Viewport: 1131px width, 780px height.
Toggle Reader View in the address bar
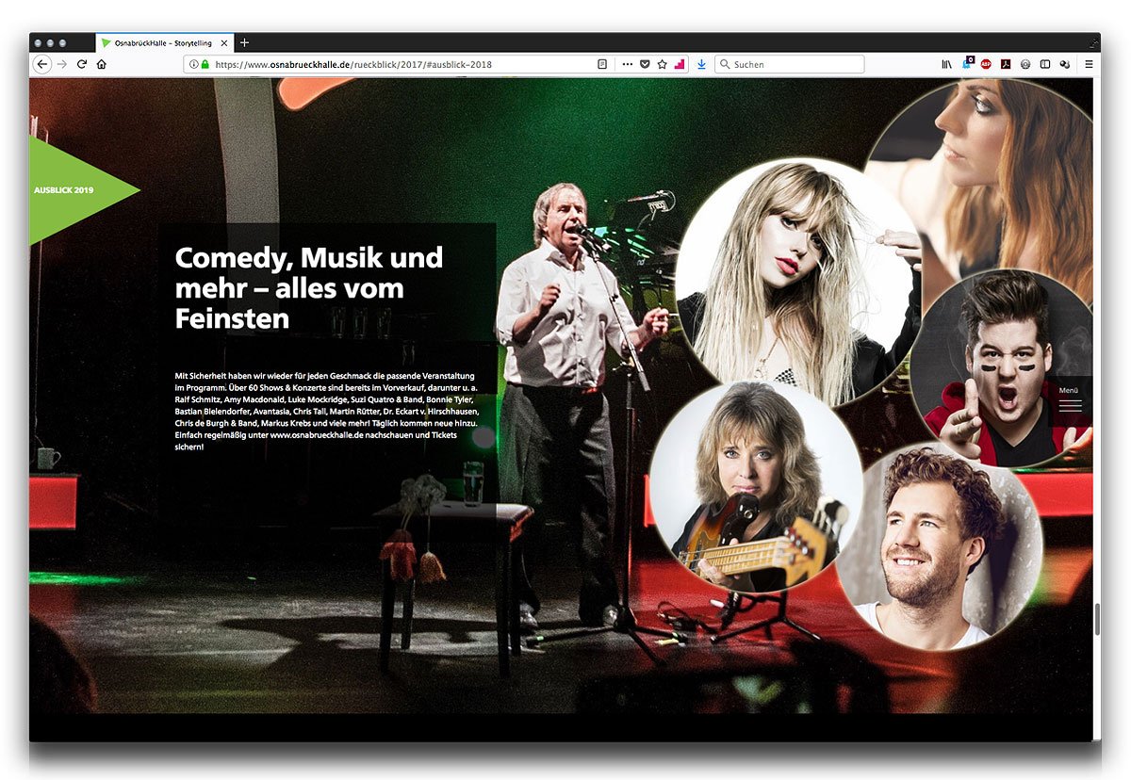tap(602, 64)
